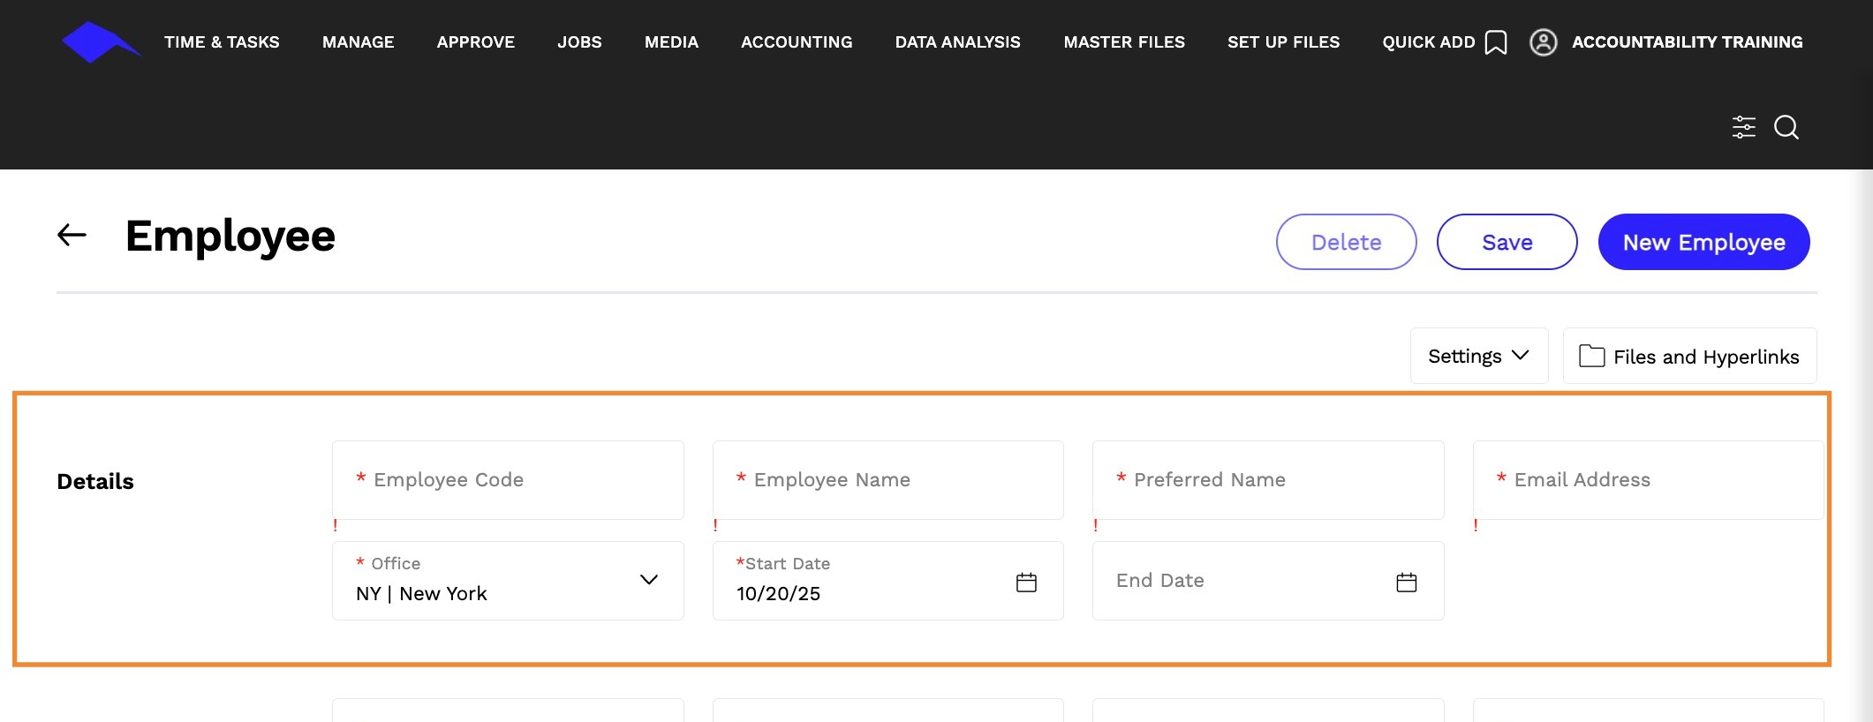The image size is (1873, 722).
Task: Open the Approve menu
Action: pos(476,42)
